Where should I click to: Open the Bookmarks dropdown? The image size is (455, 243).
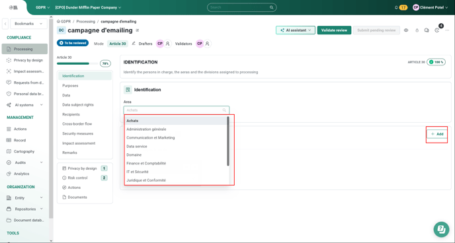pyautogui.click(x=28, y=24)
